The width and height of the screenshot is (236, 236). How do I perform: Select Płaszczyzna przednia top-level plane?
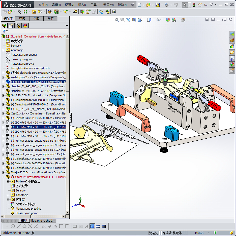point(24,55)
